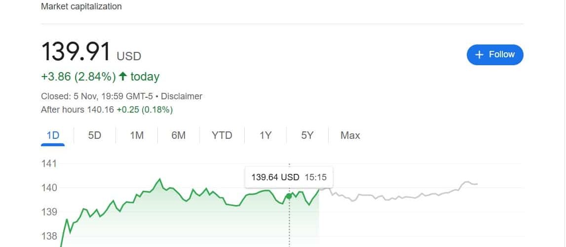Click the plus icon beside Follow
The height and width of the screenshot is (247, 566).
tap(479, 55)
